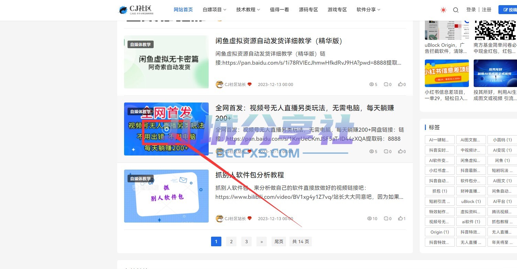Image resolution: width=517 pixels, height=269 pixels.
Task: Select the 闲鱼 (1) tag
Action: [502, 160]
